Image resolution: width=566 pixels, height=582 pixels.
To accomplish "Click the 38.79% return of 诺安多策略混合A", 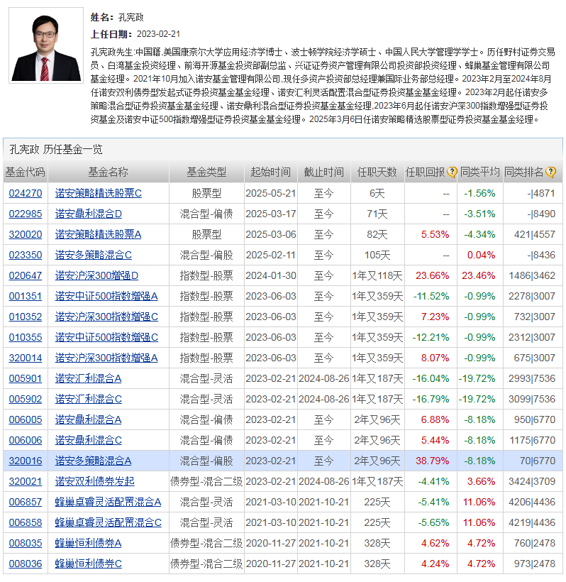I will tap(433, 461).
